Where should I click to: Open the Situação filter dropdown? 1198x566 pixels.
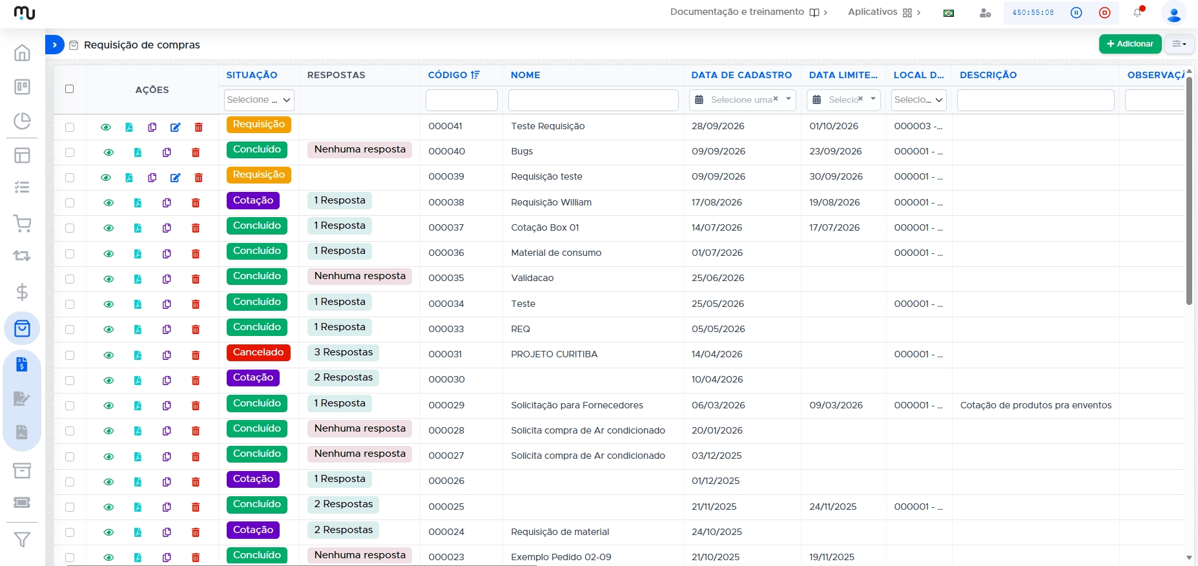259,100
